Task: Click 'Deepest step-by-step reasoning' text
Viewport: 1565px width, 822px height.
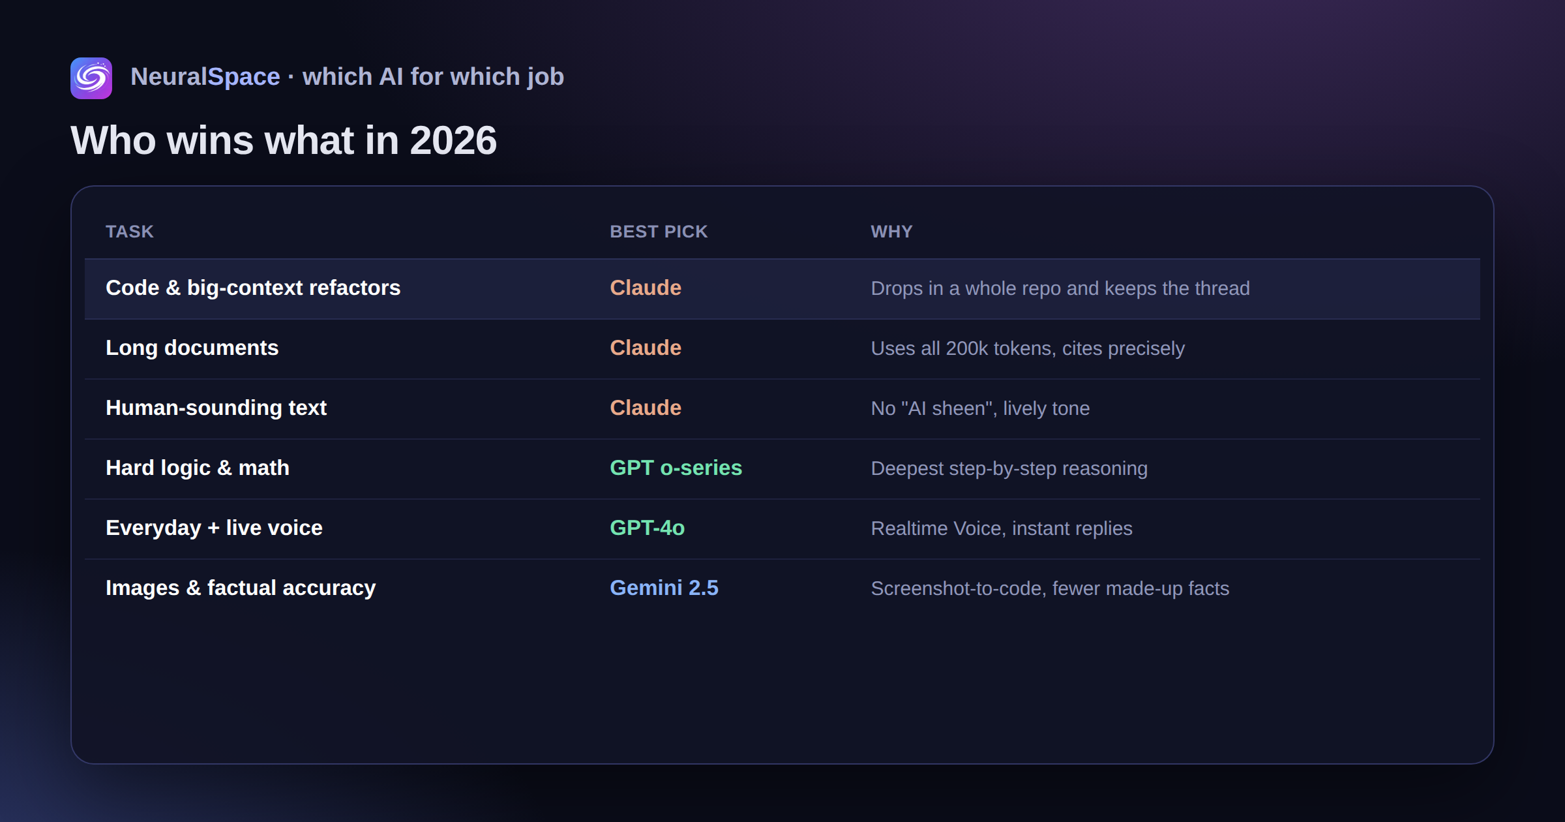Action: tap(1009, 468)
